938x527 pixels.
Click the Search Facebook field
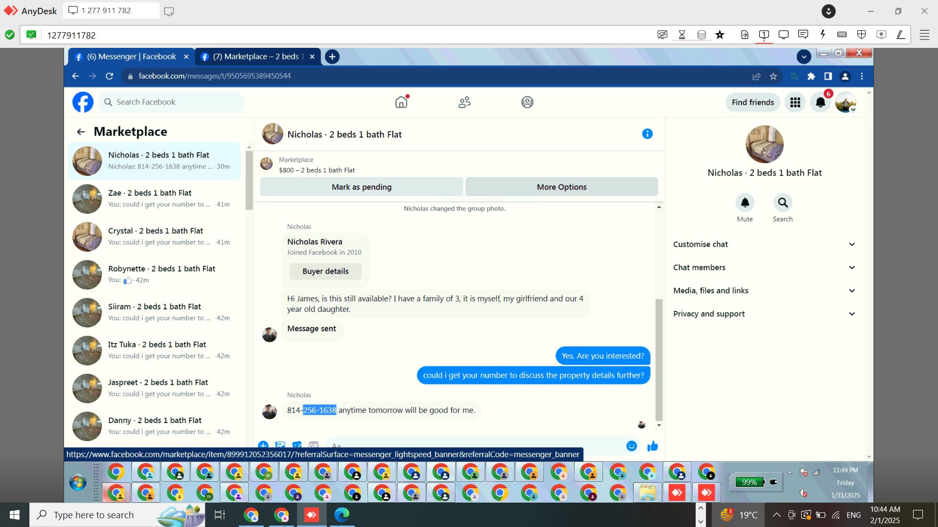click(171, 102)
